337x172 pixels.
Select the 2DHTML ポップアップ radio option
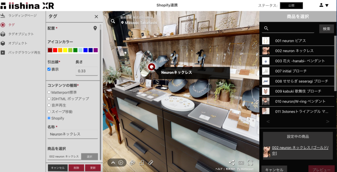49,99
